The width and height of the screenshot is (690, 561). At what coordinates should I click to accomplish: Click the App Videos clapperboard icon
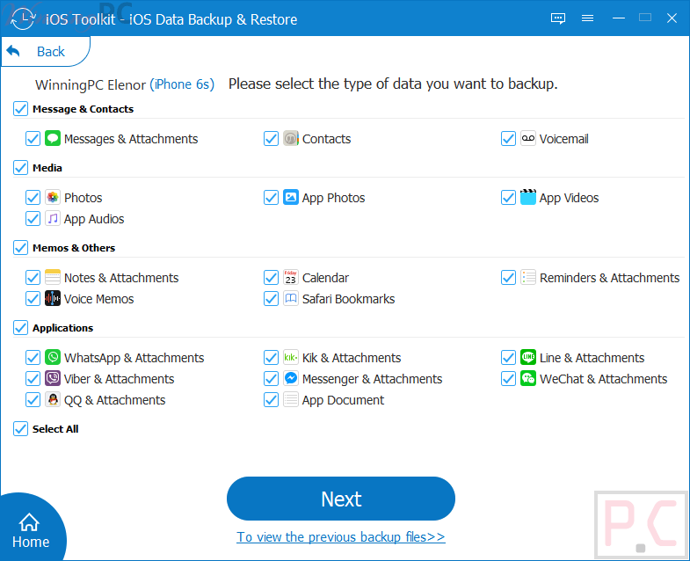coord(528,197)
